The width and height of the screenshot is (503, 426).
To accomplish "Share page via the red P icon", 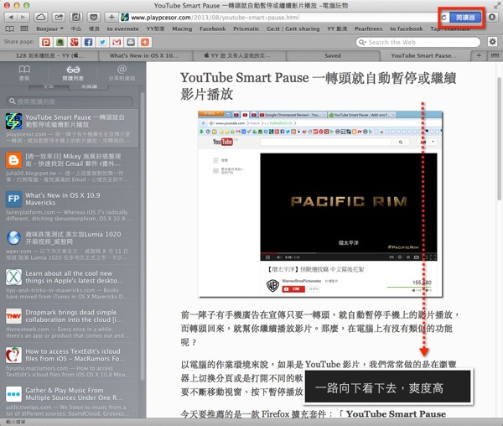I will (x=45, y=42).
